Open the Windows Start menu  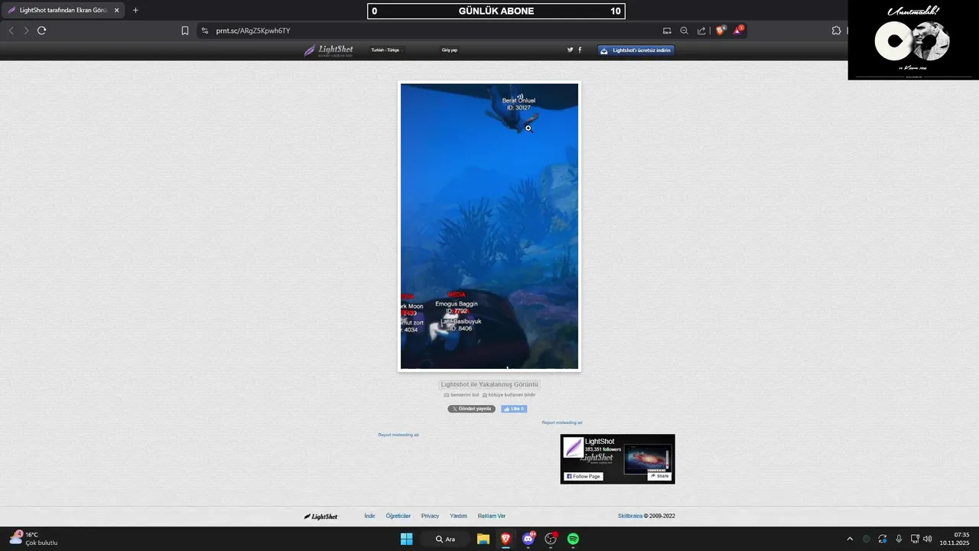(x=406, y=539)
